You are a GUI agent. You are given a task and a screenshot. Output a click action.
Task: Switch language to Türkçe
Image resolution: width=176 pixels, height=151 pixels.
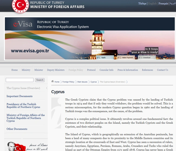coord(142,4)
